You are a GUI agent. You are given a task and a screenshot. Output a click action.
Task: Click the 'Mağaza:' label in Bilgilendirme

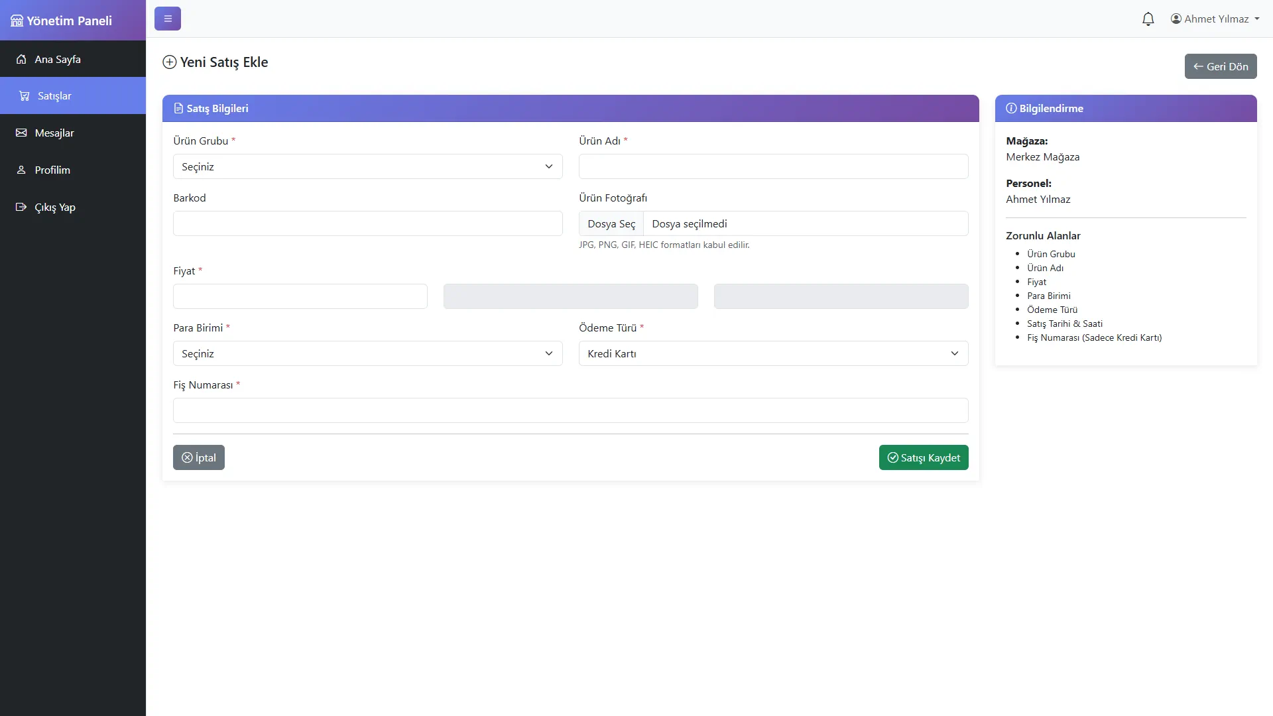pos(1026,141)
